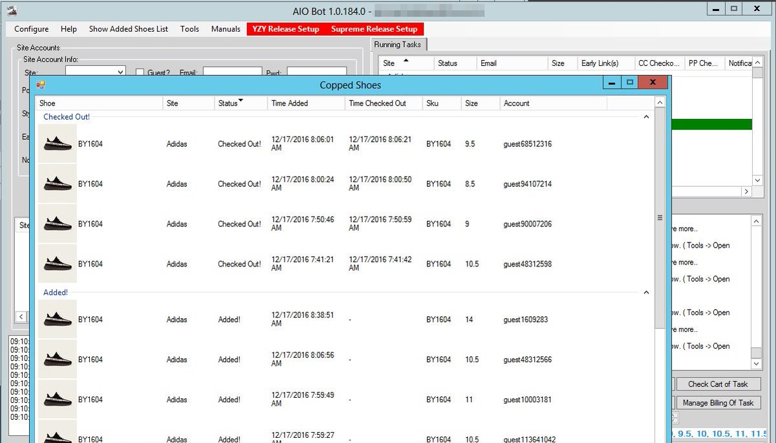Click shoe thumbnail for guest94107214 row
Screen dimensions: 776x443
click(x=57, y=184)
